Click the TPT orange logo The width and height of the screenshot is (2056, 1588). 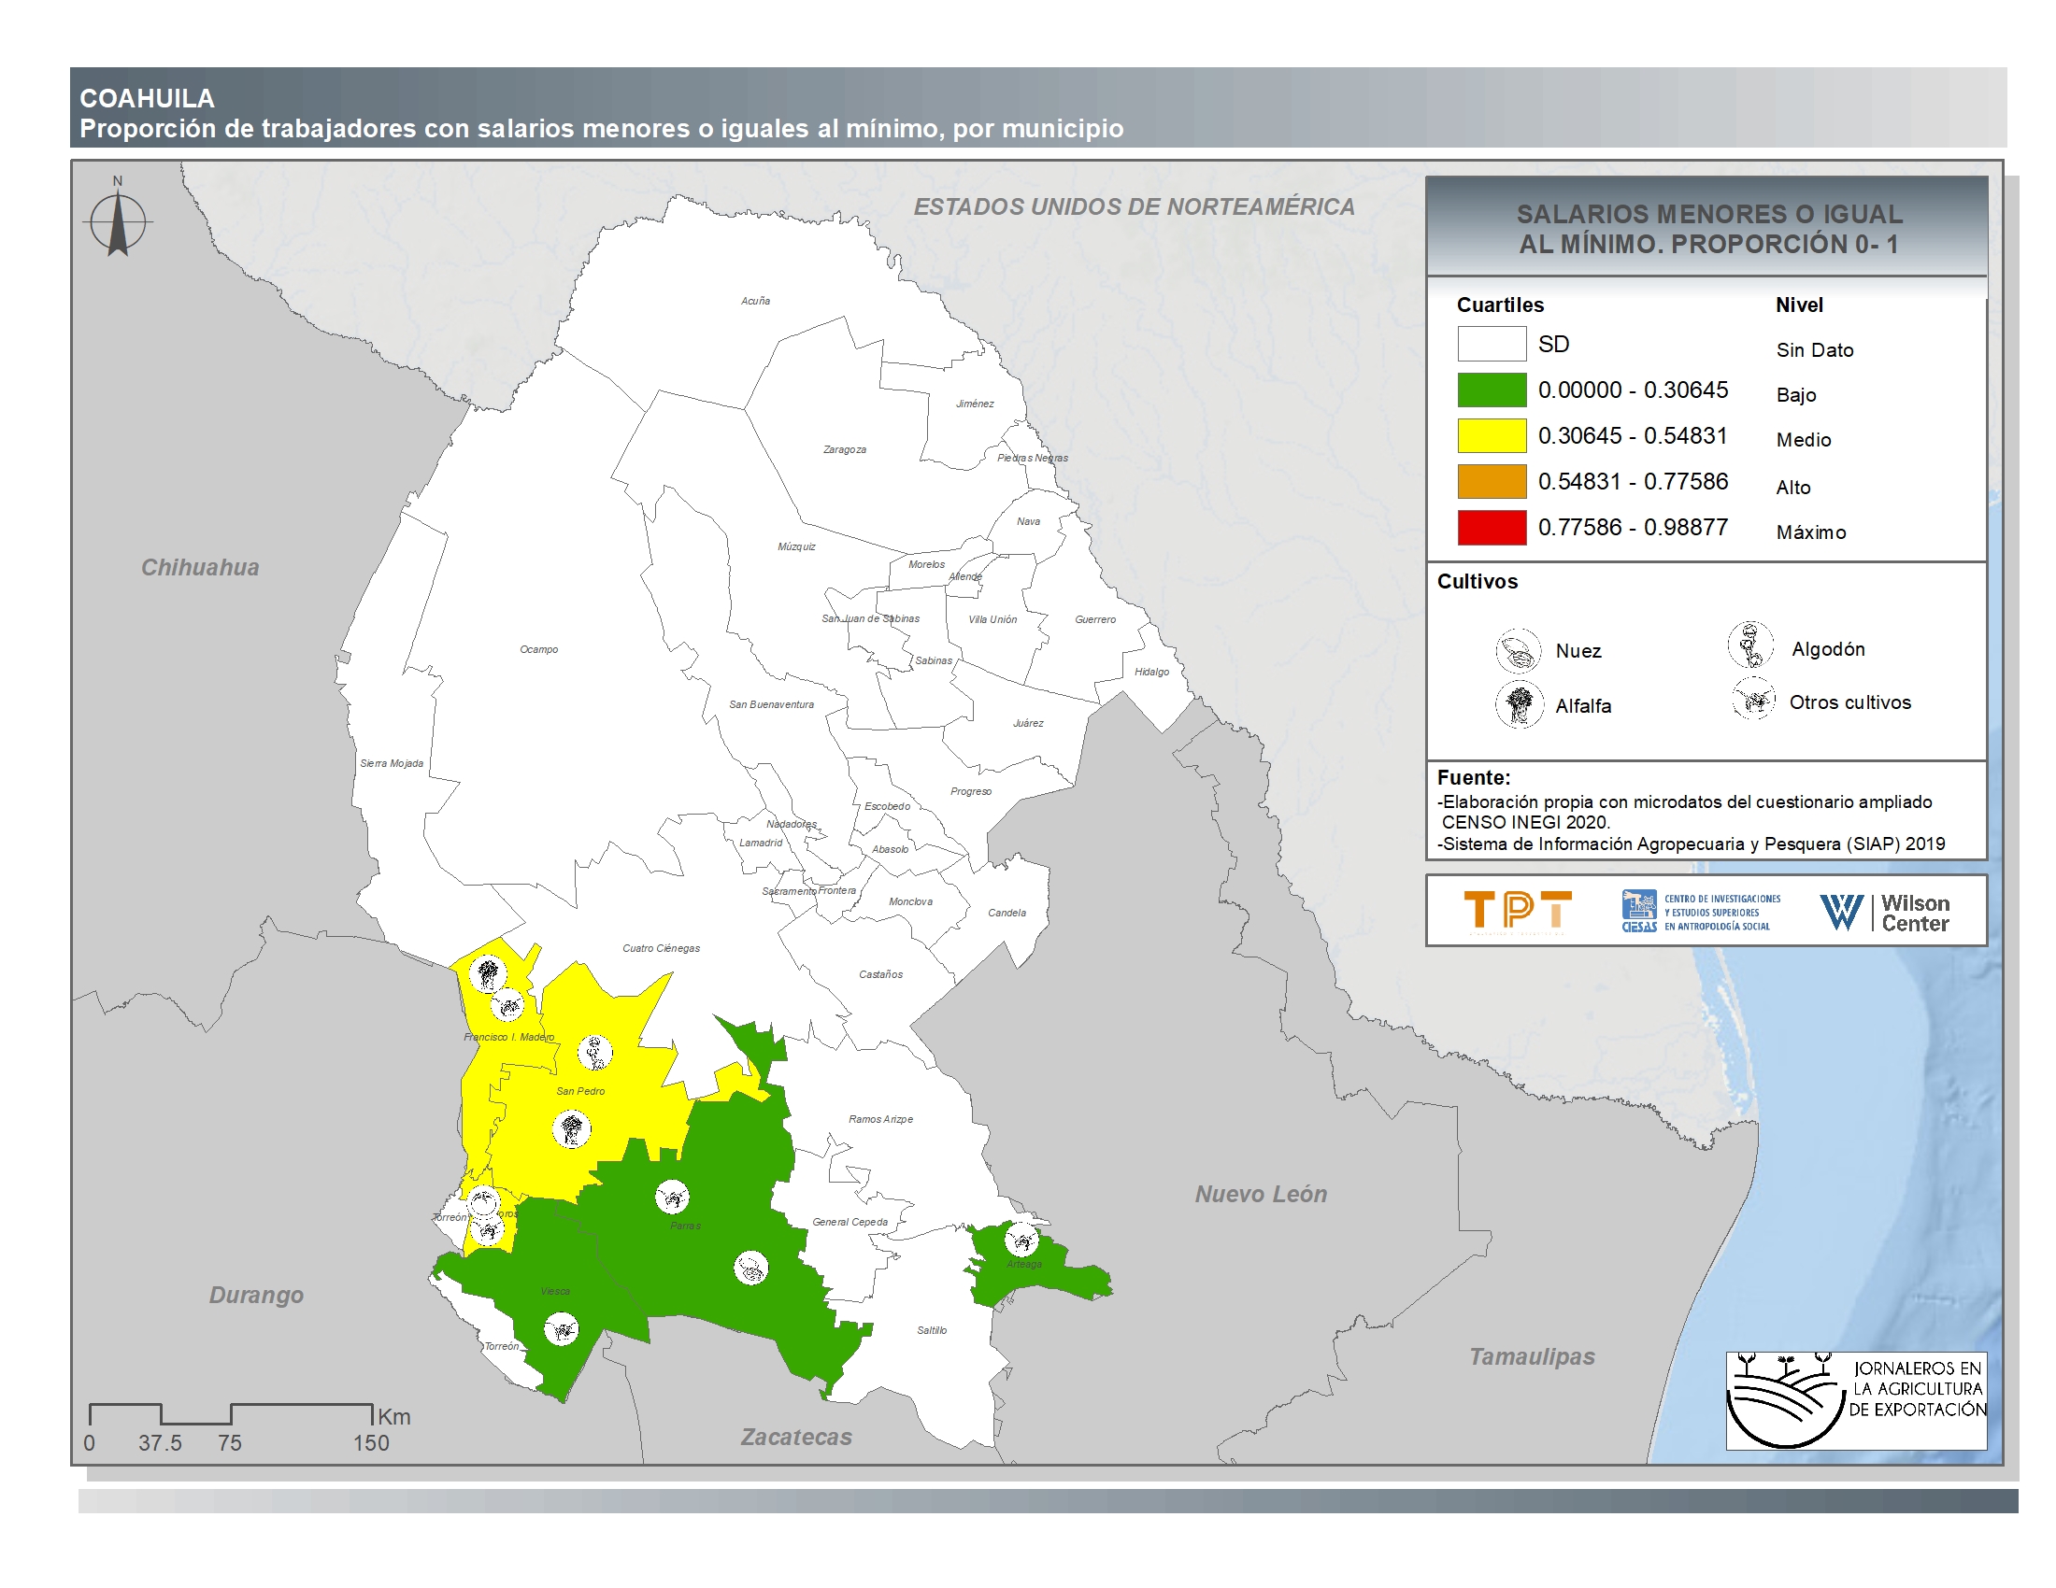tap(1517, 911)
